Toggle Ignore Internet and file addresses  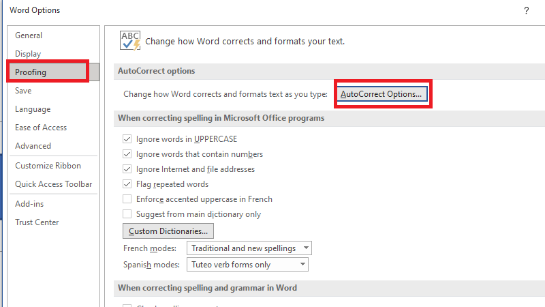[127, 169]
